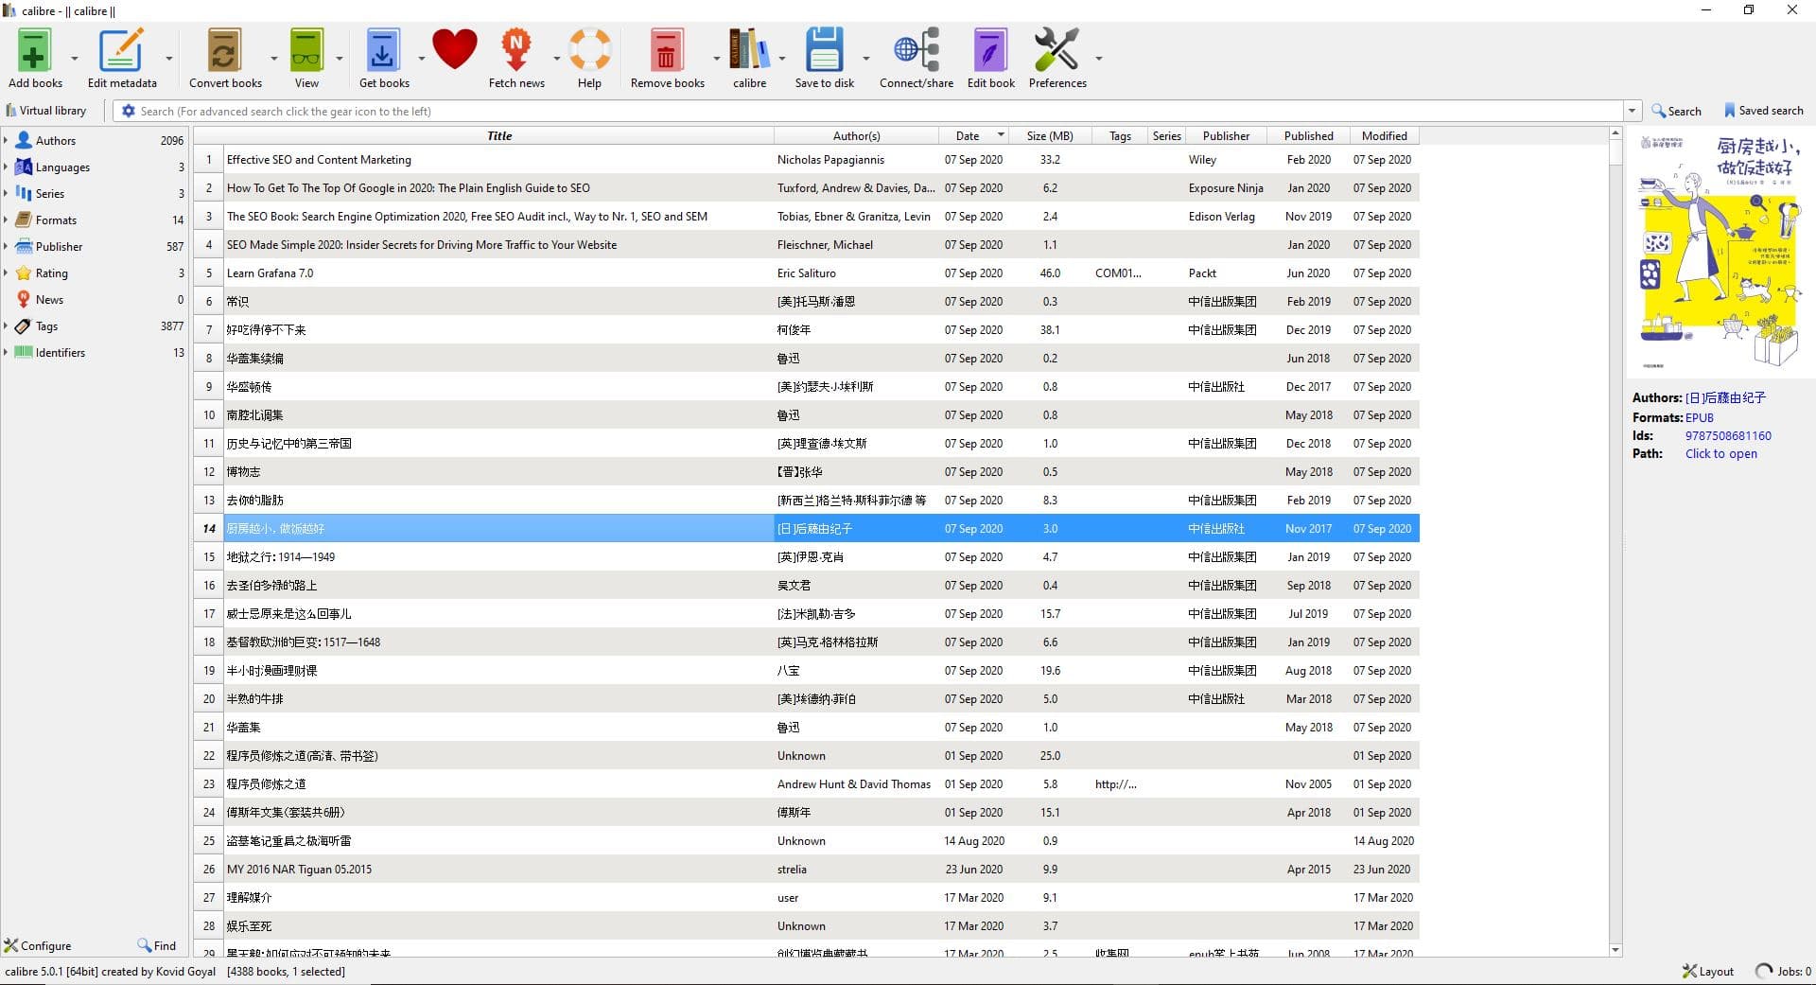This screenshot has height=985, width=1816.
Task: Open the search history dropdown arrow
Action: pos(1632,112)
